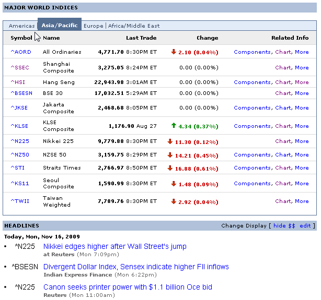Click More for KLSE Composite
321x300 pixels.
[x=302, y=126]
